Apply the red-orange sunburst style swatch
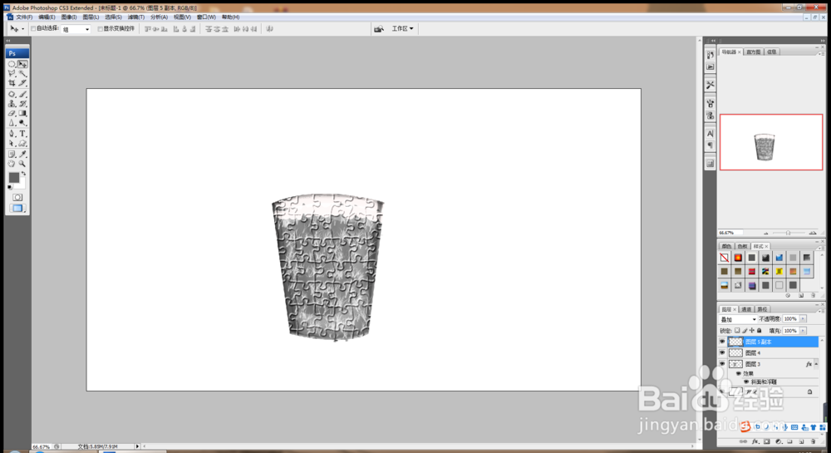 pyautogui.click(x=738, y=258)
